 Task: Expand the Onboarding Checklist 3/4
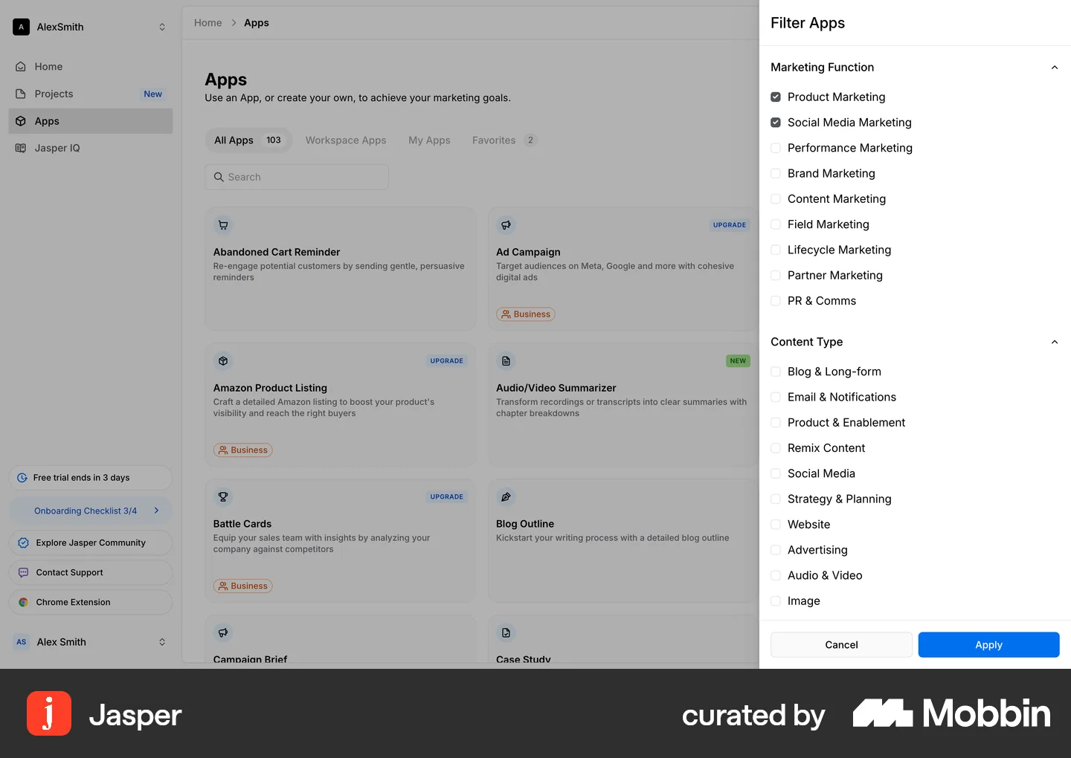pos(90,511)
